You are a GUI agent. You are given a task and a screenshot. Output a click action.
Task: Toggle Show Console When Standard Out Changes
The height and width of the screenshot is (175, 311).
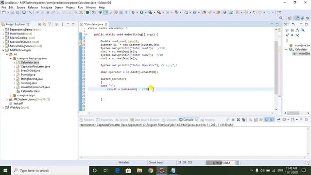click(266, 120)
